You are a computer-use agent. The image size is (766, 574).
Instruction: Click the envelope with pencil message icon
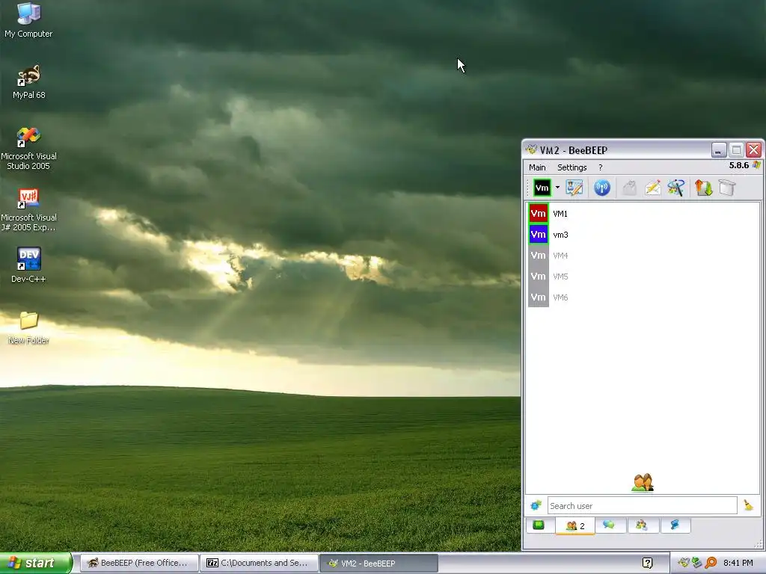(652, 188)
